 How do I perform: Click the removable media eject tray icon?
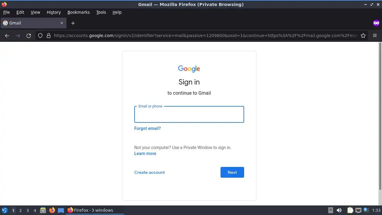pos(330,210)
